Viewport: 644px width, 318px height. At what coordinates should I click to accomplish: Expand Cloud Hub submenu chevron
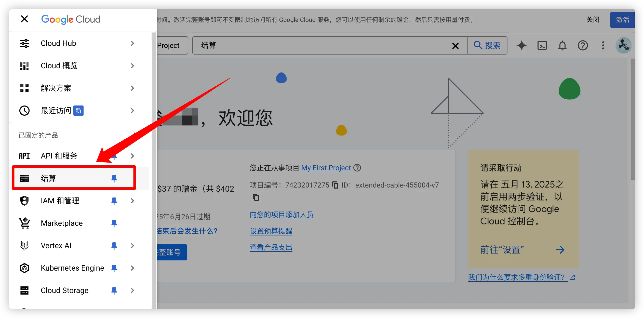[x=132, y=43]
